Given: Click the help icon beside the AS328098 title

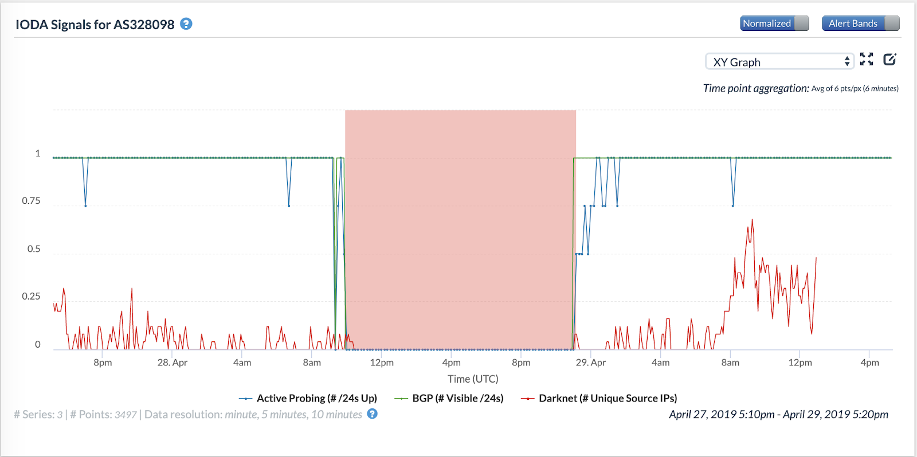Looking at the screenshot, I should click(186, 24).
